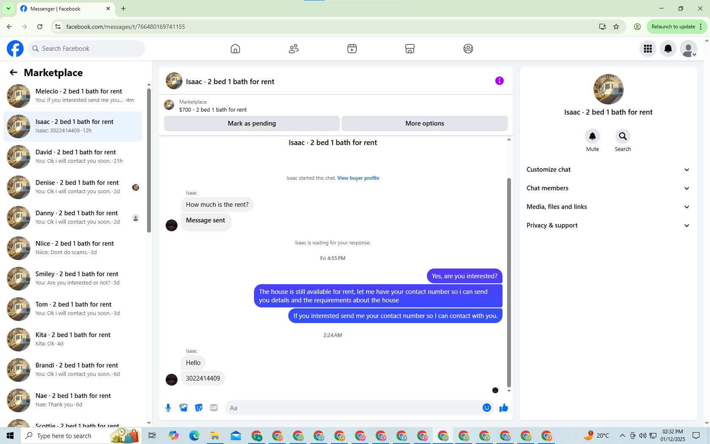Open the $700 2 bed 1 bath listing
The width and height of the screenshot is (710, 444).
pos(213,110)
